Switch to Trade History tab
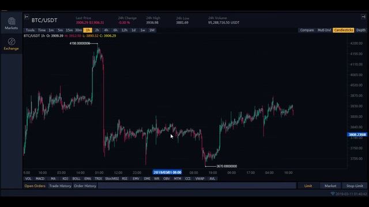 click(x=60, y=186)
